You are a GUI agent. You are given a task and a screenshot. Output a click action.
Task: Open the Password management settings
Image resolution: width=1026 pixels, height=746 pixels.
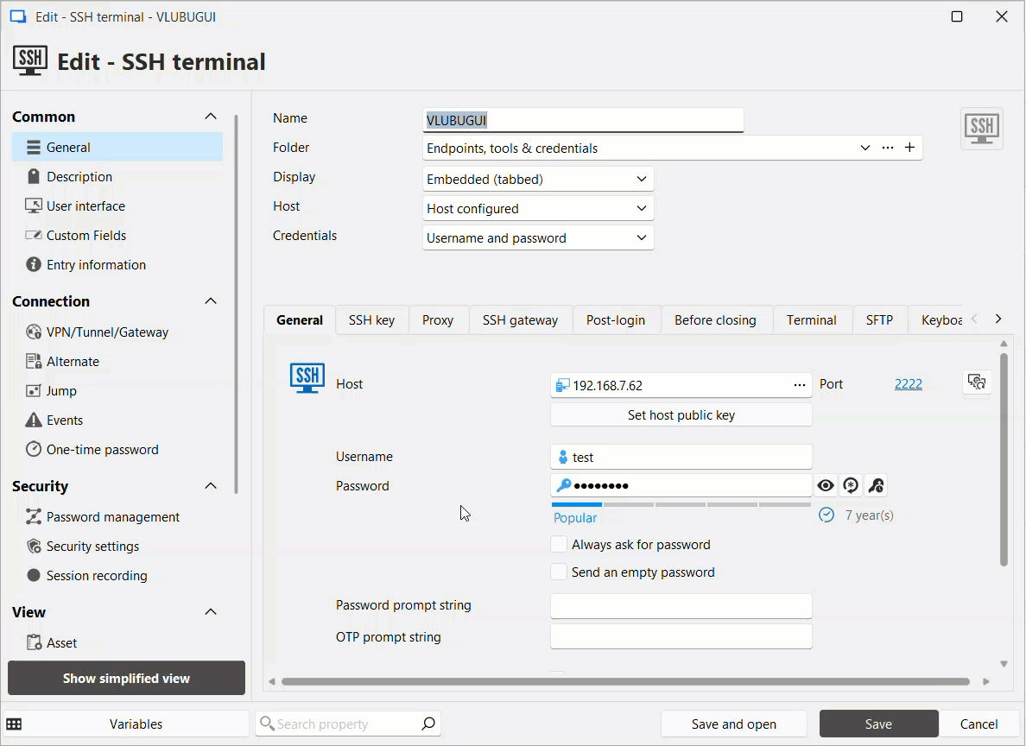[x=112, y=516]
